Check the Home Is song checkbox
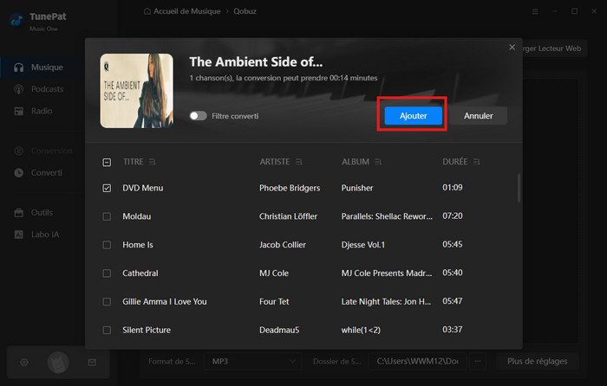607x386 pixels. [107, 245]
